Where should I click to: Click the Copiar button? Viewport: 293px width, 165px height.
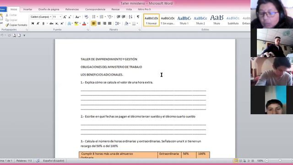(x=11, y=20)
